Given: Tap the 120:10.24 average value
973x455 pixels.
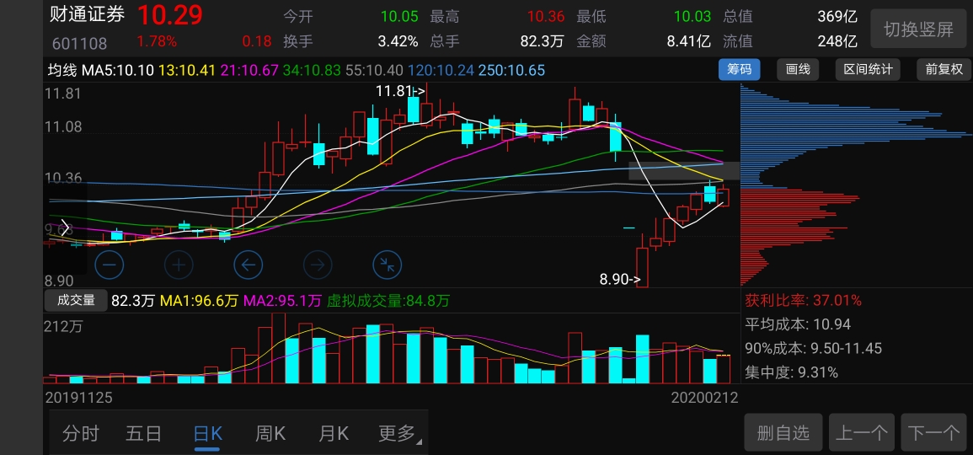Looking at the screenshot, I should coord(441,70).
